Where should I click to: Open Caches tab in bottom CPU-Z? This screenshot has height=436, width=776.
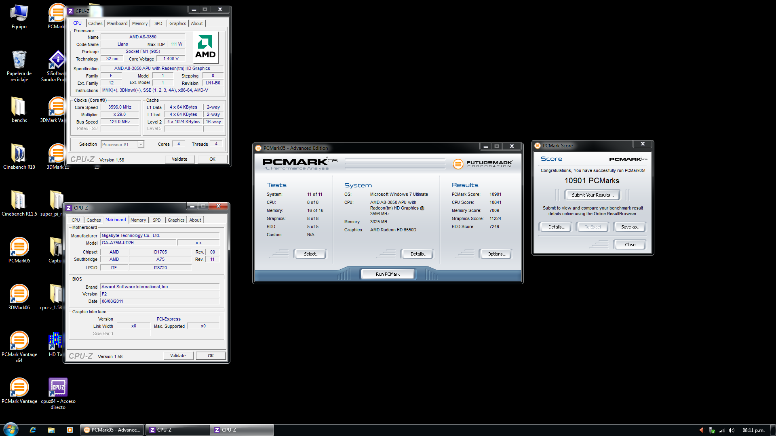pos(94,220)
